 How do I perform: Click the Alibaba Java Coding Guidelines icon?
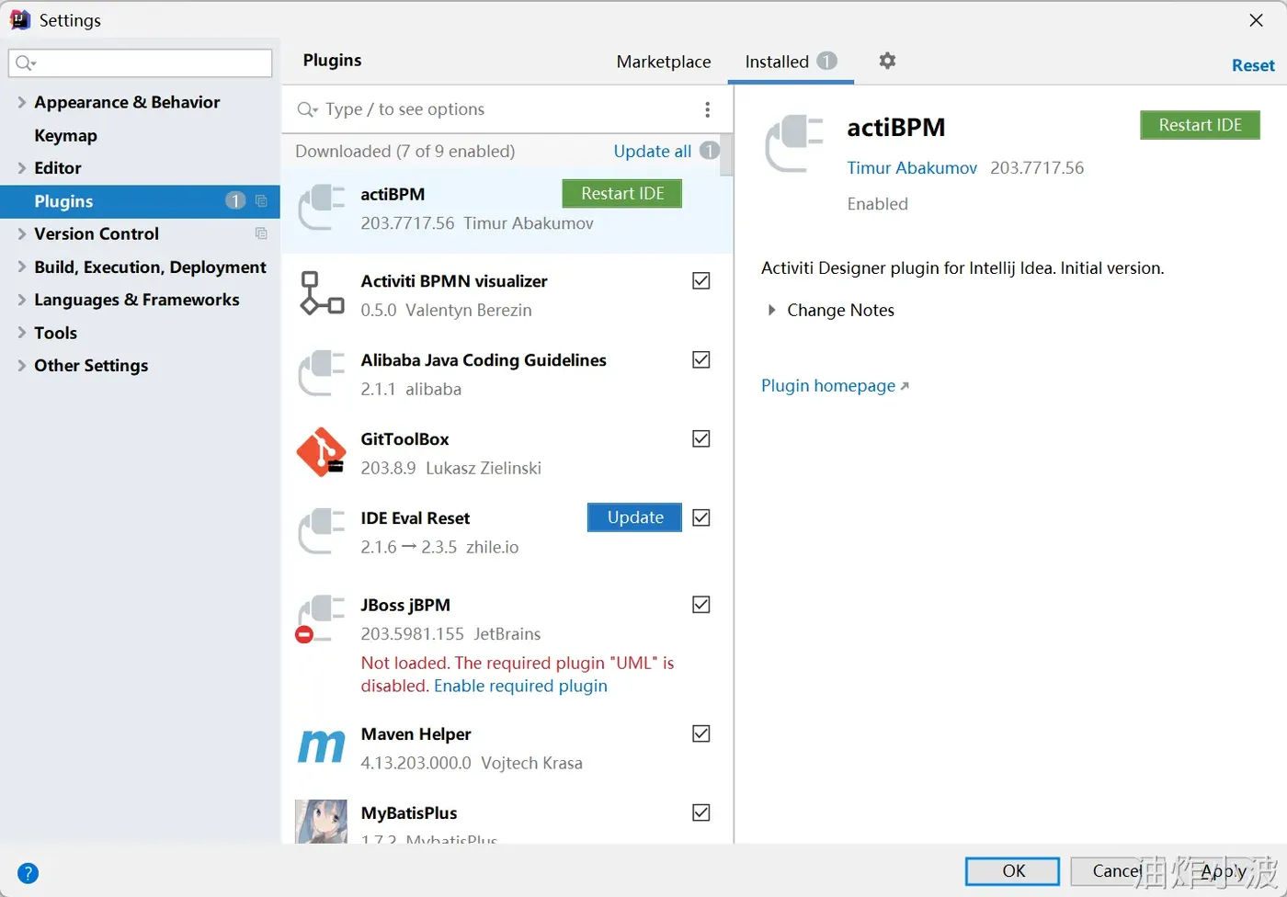point(322,373)
